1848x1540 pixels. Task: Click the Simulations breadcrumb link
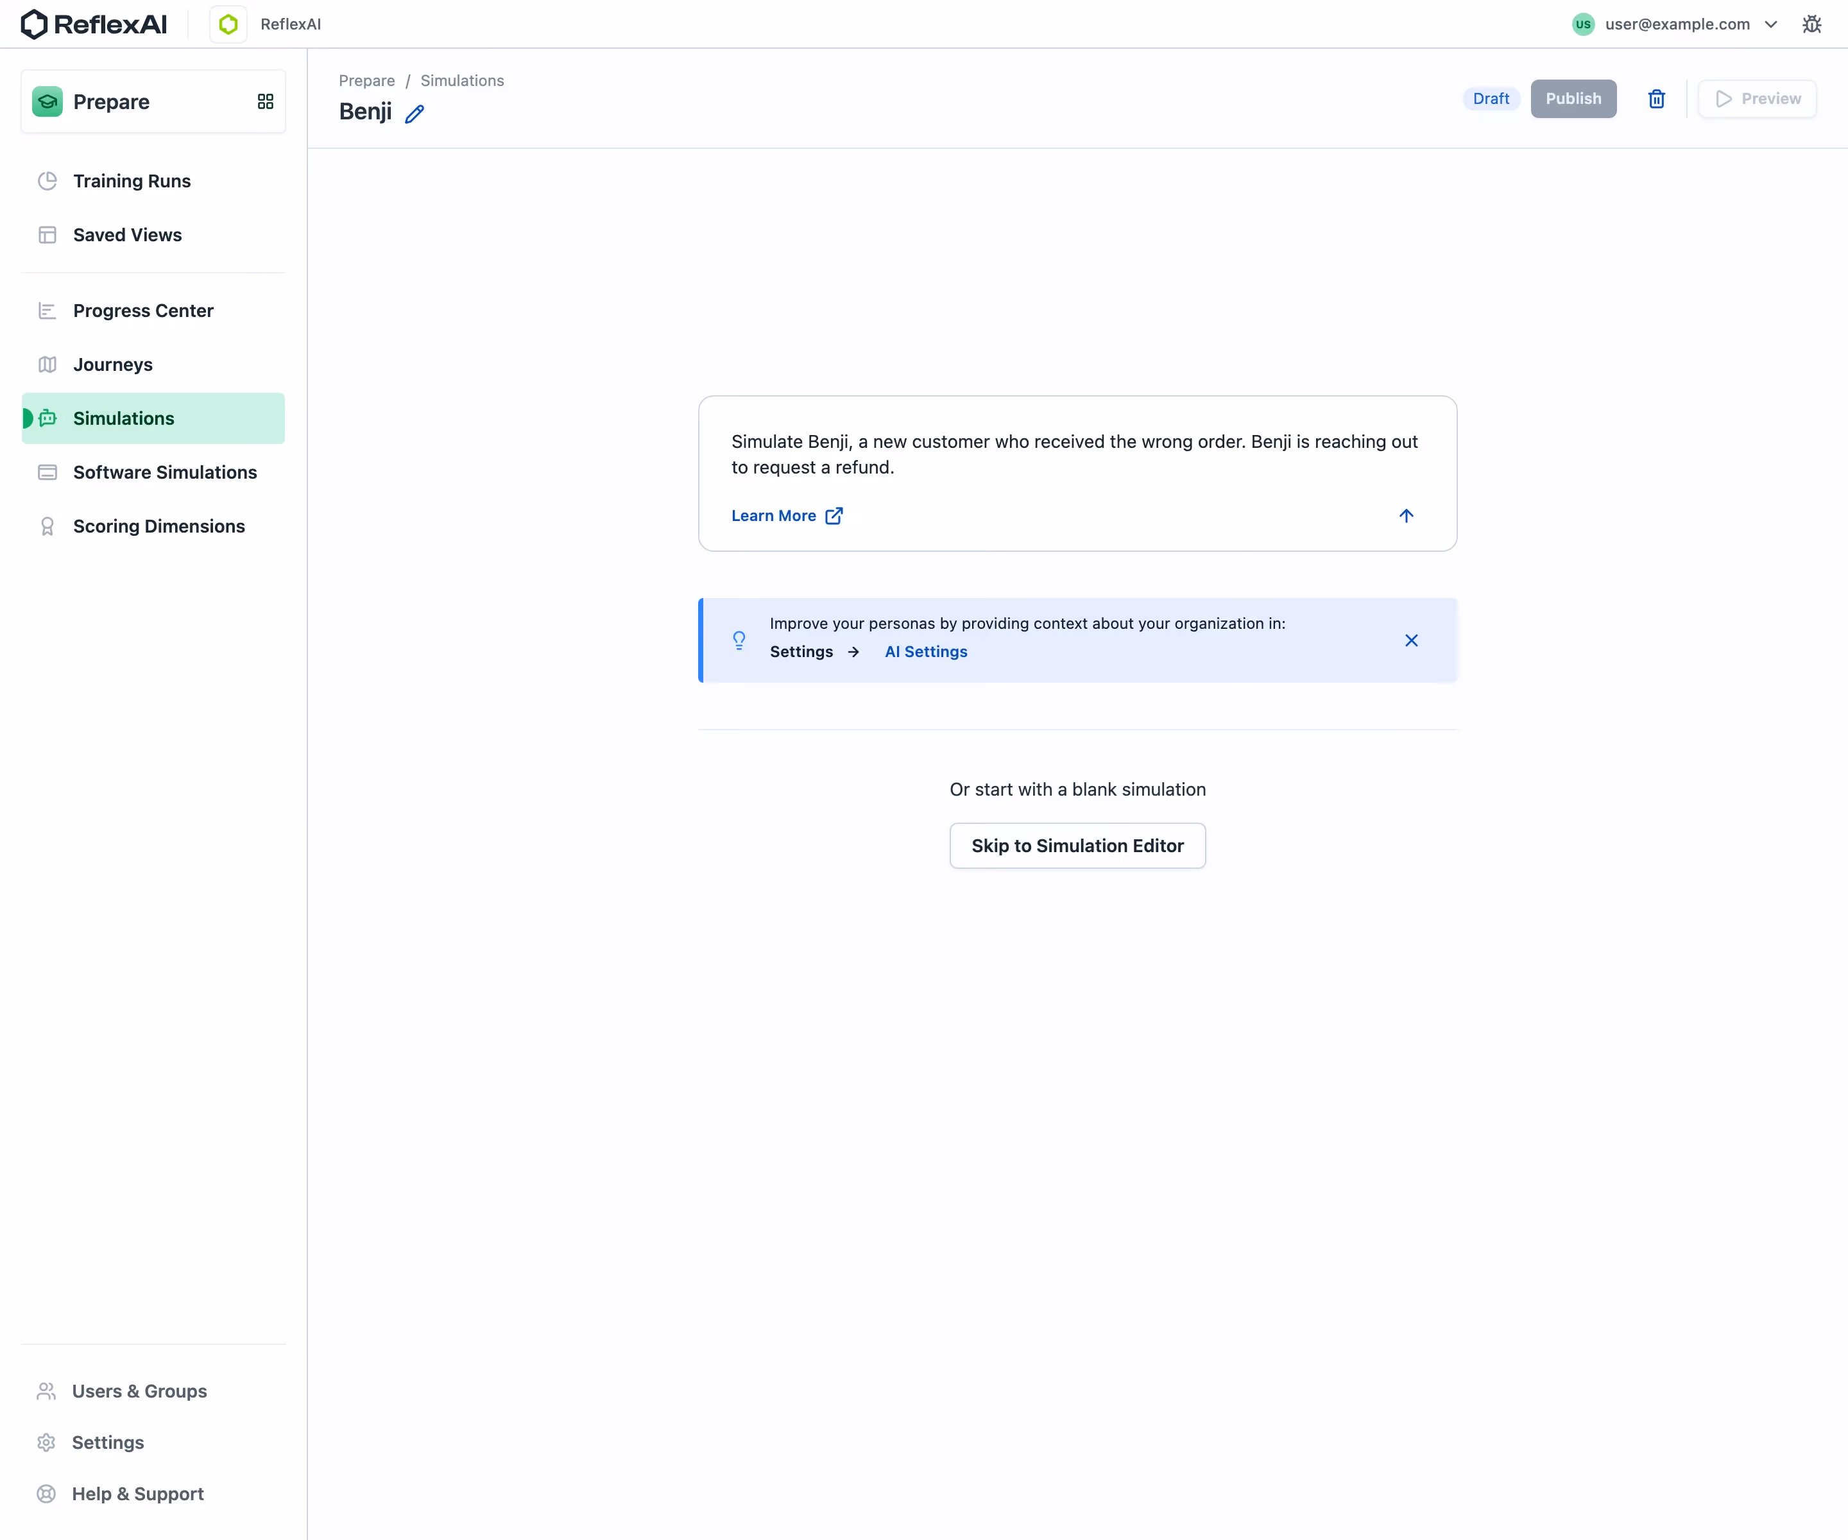click(462, 80)
